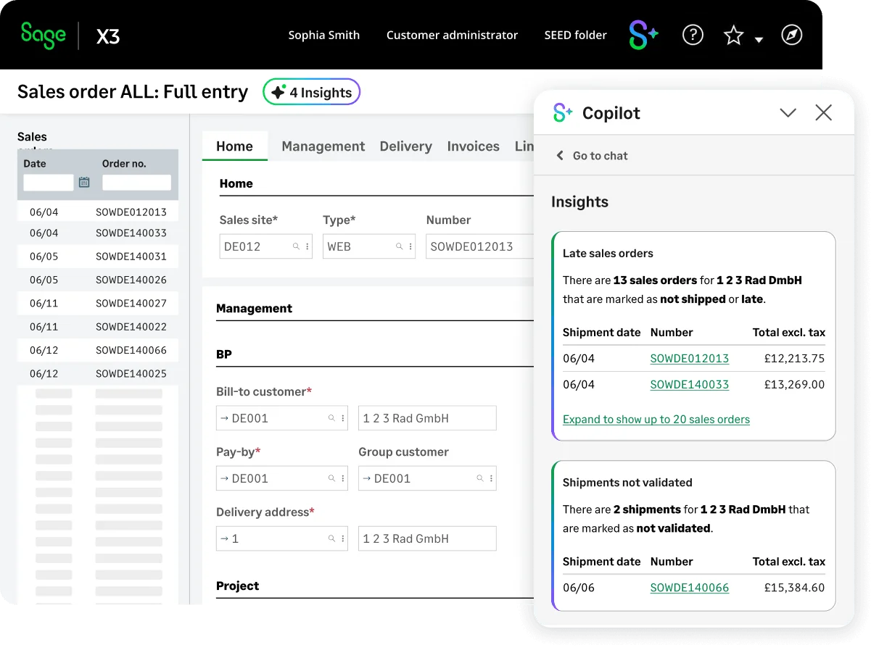This screenshot has height=658, width=879.
Task: Switch to the Invoices tab
Action: (473, 146)
